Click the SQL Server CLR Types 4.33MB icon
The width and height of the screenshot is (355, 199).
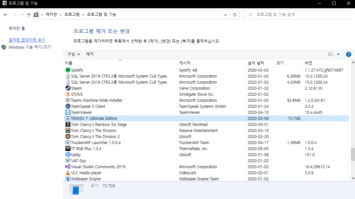click(68, 82)
